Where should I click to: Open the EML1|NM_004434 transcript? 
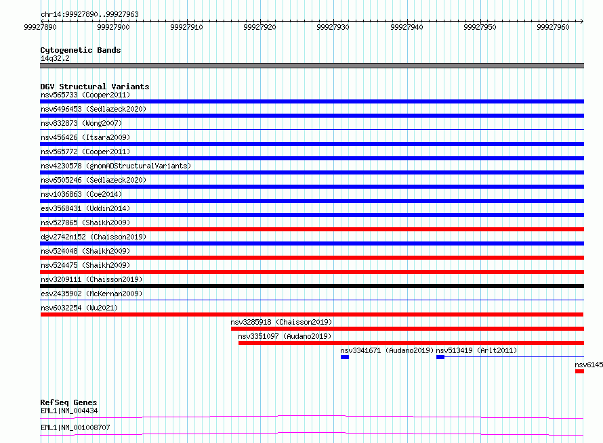tap(69, 411)
